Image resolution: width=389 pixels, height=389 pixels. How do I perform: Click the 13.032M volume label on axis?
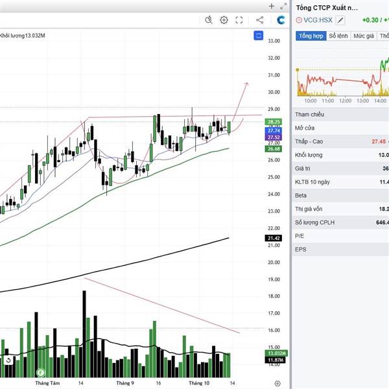276,353
